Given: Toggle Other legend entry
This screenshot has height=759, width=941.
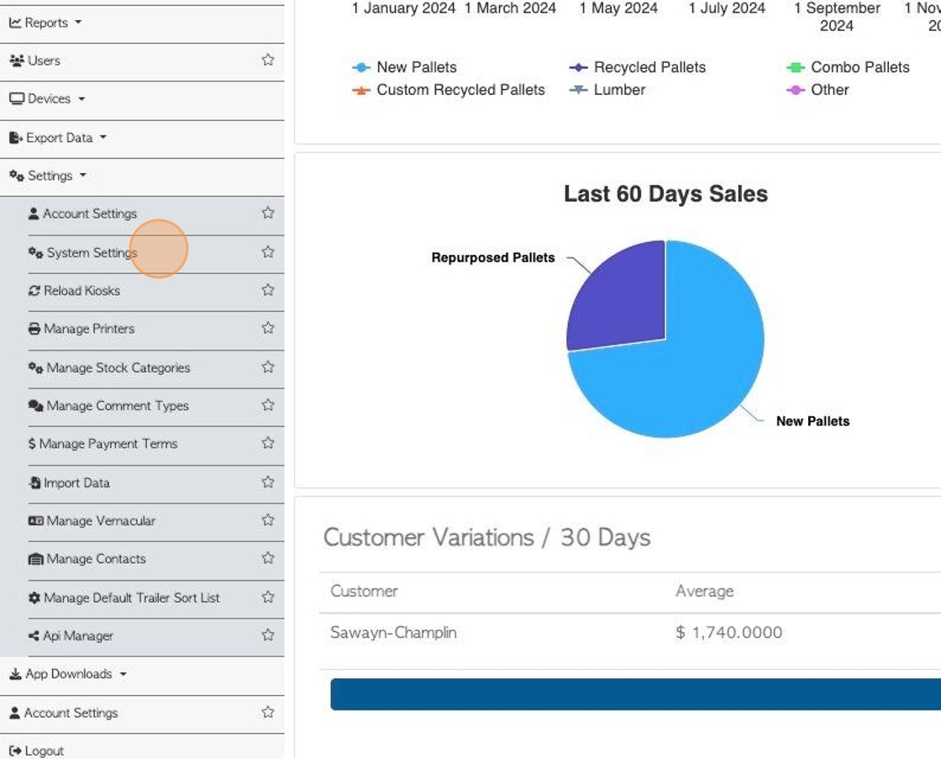Looking at the screenshot, I should point(817,90).
